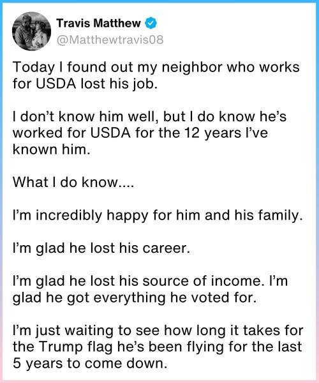The height and width of the screenshot is (383, 319).
Task: Click the line "What I do know...."
Action: click(x=73, y=182)
